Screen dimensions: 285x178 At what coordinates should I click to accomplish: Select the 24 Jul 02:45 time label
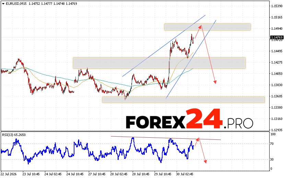53,174
